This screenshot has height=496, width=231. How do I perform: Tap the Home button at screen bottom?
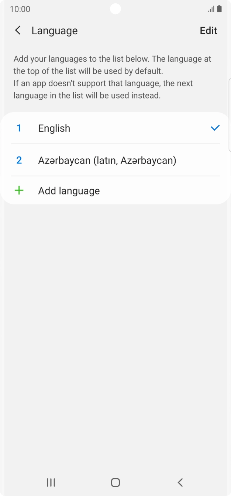coord(115,482)
